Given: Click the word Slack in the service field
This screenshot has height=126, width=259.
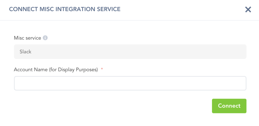Looking at the screenshot, I should coord(26,52).
